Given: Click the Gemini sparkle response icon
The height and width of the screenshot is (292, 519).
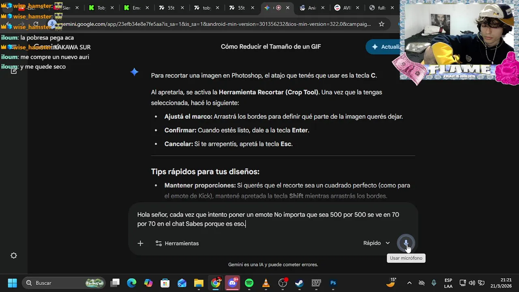Looking at the screenshot, I should [x=134, y=72].
